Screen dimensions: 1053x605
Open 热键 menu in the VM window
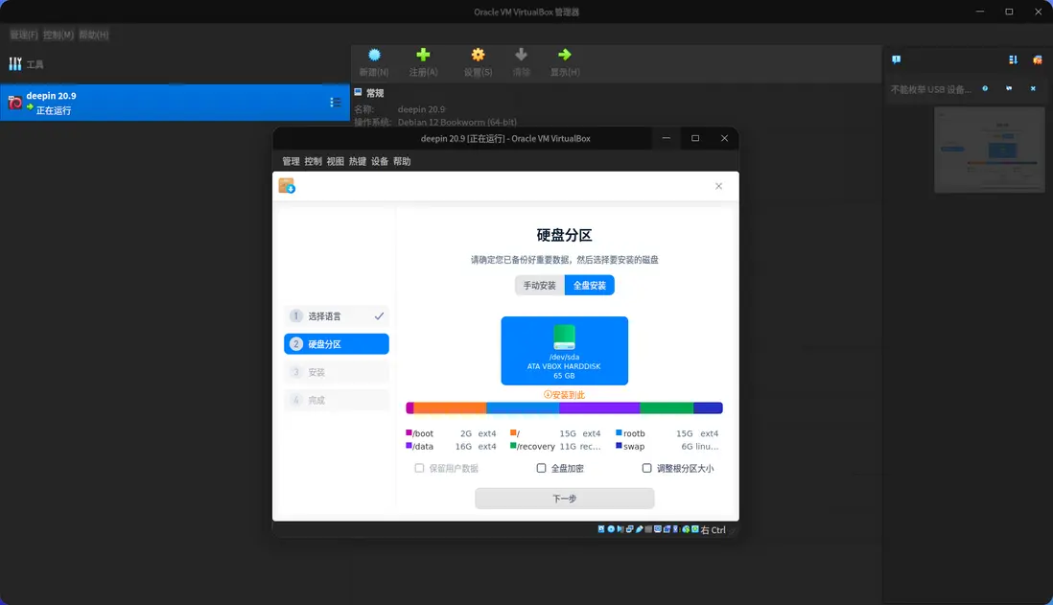[358, 161]
